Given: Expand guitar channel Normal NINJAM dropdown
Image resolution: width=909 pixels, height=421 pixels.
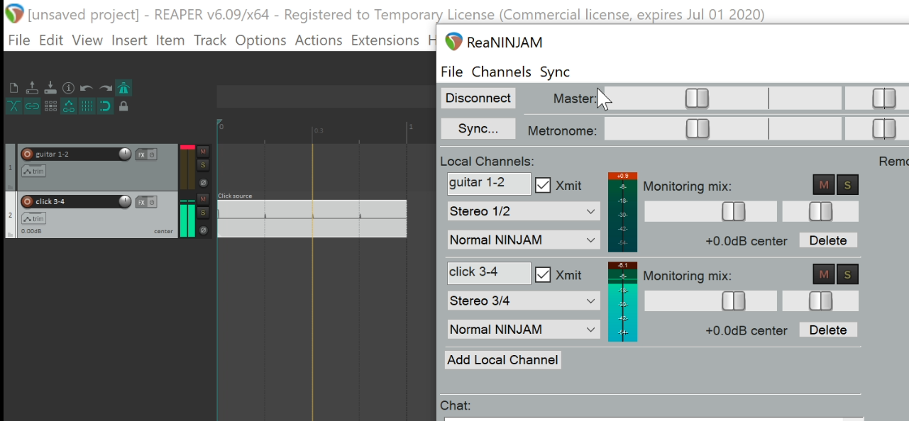Looking at the screenshot, I should tap(523, 240).
